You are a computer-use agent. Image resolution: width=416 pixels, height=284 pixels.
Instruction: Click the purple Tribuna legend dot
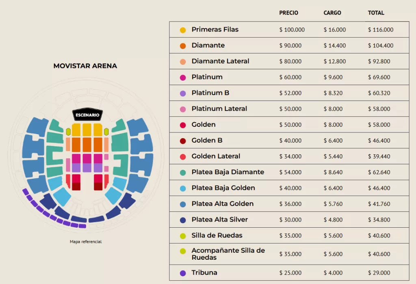pos(183,273)
